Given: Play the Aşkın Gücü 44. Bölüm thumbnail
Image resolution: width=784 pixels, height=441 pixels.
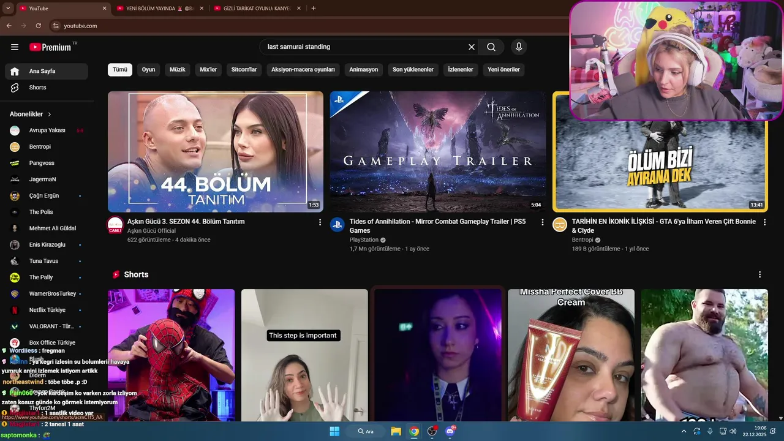Looking at the screenshot, I should point(216,152).
